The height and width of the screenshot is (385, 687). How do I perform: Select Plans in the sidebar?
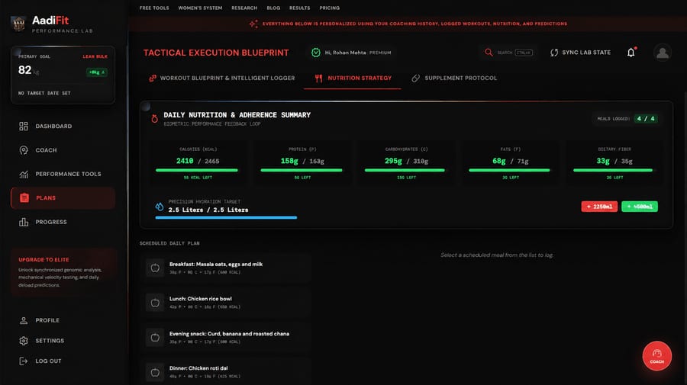63,197
